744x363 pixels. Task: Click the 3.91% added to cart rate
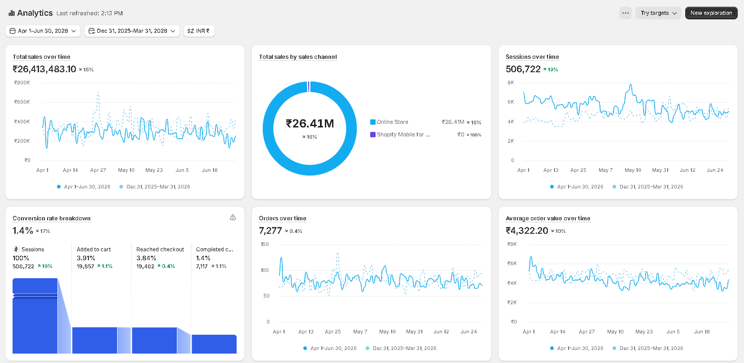[x=86, y=258]
